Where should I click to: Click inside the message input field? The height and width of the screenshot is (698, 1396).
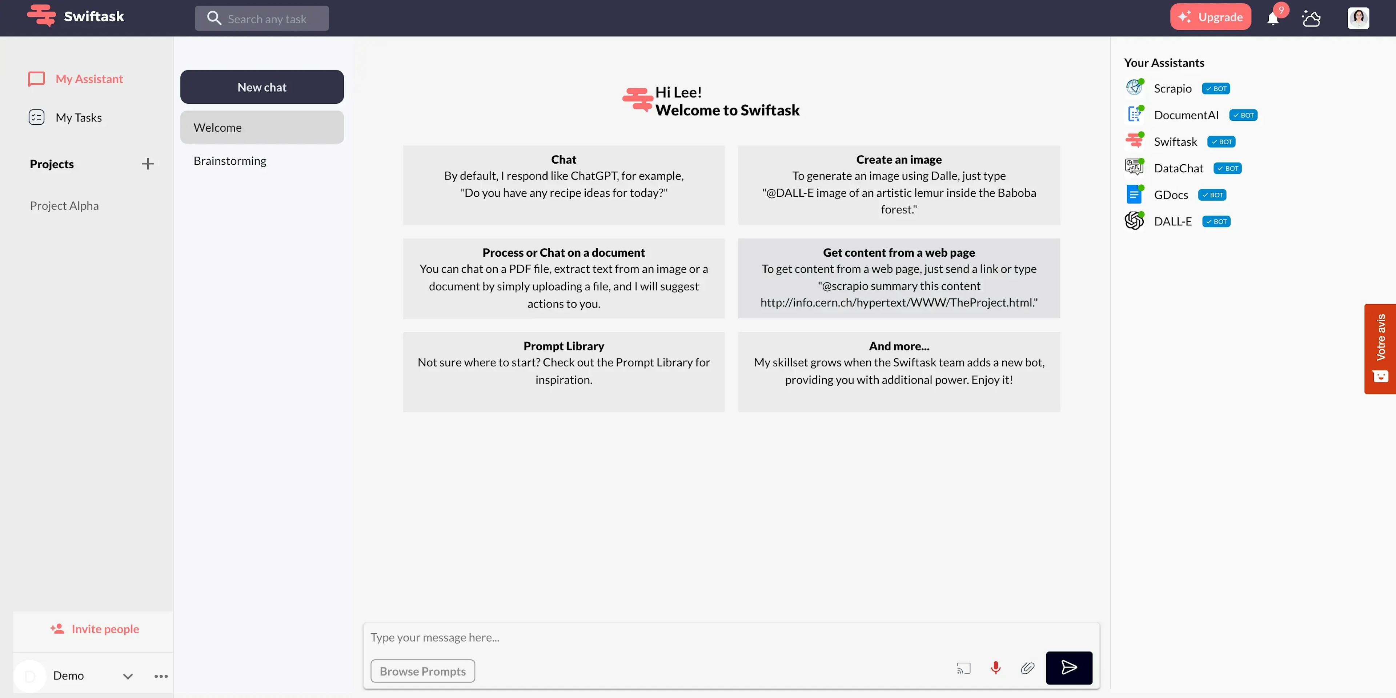[650, 637]
